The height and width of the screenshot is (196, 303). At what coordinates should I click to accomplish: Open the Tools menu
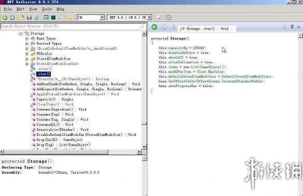tap(47, 9)
